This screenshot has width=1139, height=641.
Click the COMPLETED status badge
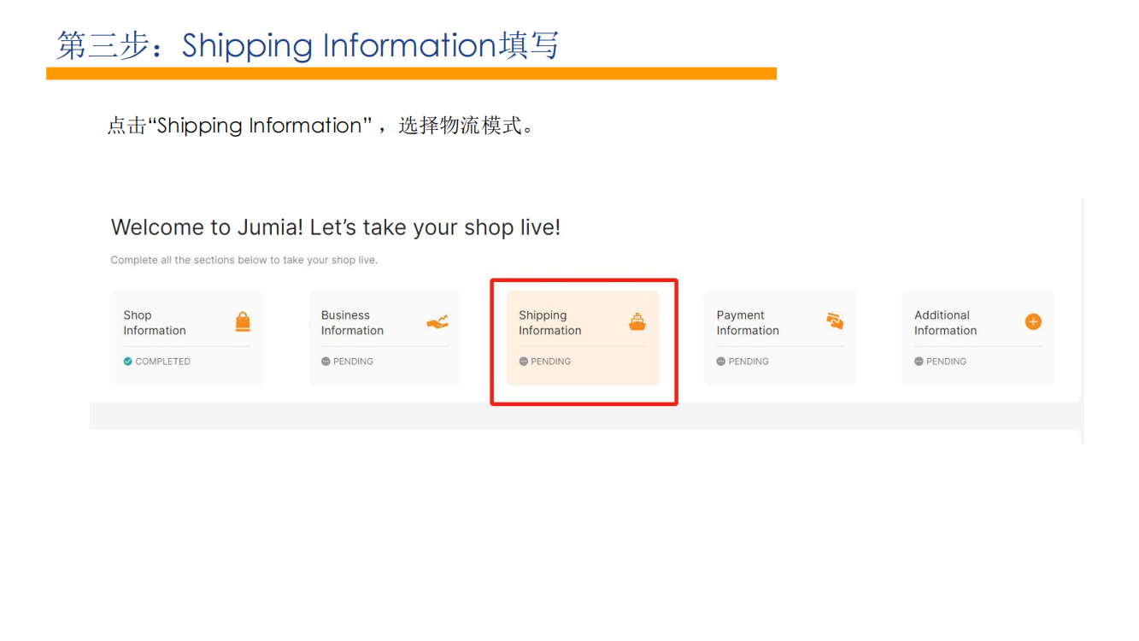point(157,361)
